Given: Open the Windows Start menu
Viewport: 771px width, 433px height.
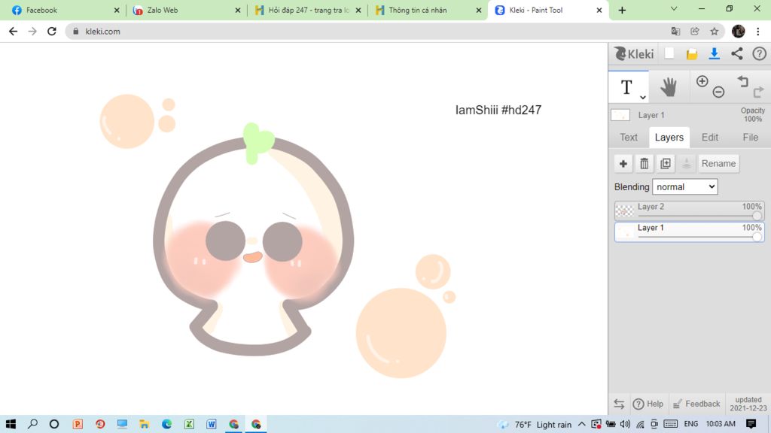Looking at the screenshot, I should click(11, 424).
